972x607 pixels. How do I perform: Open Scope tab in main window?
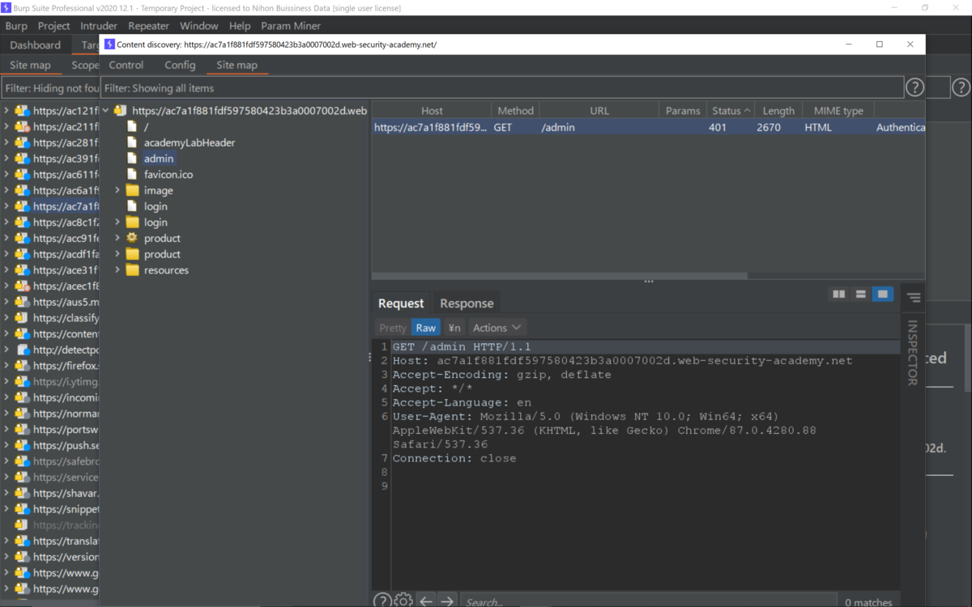click(x=84, y=65)
